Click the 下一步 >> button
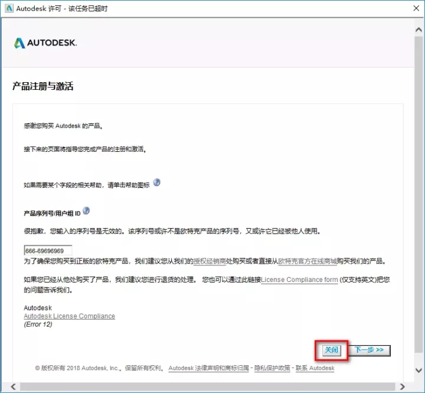Image resolution: width=425 pixels, height=393 pixels. click(370, 350)
